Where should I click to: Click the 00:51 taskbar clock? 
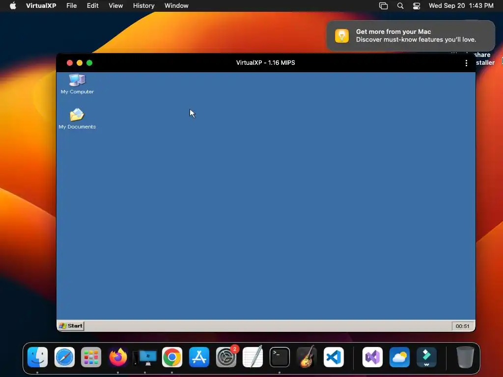click(462, 326)
